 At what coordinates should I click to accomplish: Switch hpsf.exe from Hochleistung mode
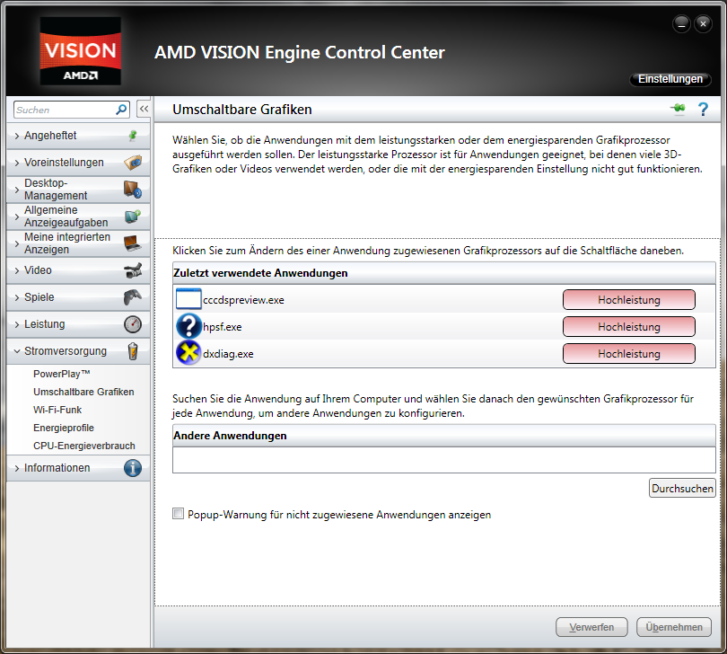(x=628, y=326)
